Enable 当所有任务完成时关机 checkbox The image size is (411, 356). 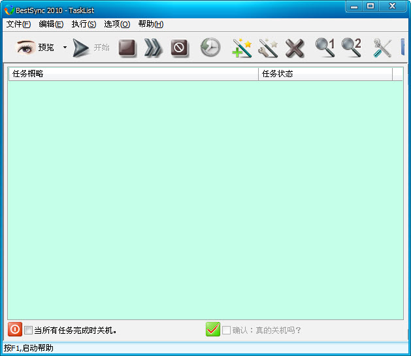tap(28, 330)
